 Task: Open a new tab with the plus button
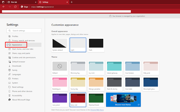click(x=72, y=2)
